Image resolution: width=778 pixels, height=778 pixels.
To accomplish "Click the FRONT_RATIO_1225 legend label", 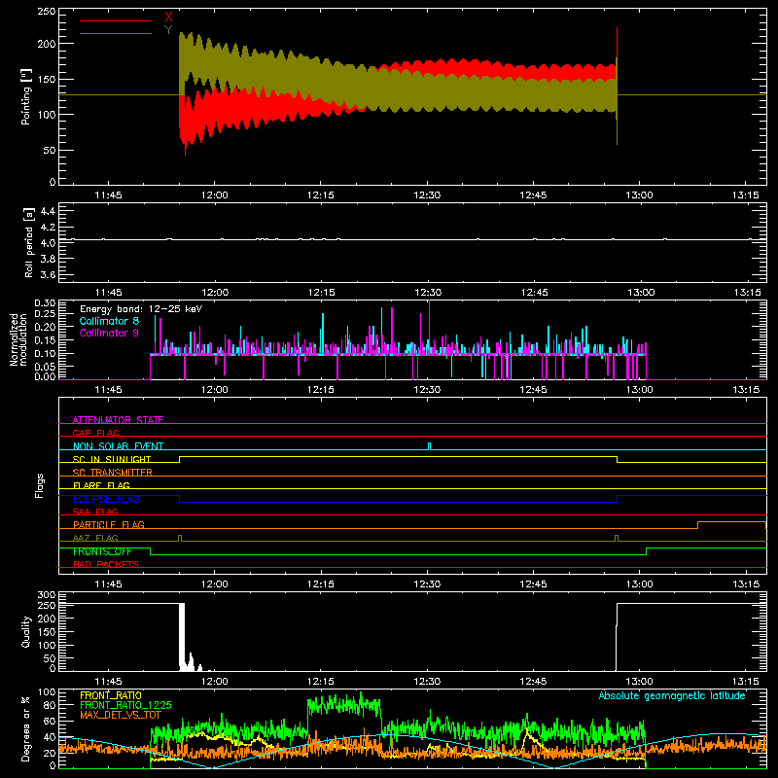I will tap(125, 705).
